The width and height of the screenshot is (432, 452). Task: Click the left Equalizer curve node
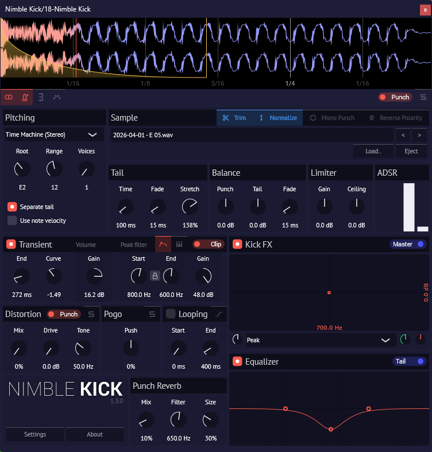tap(286, 408)
